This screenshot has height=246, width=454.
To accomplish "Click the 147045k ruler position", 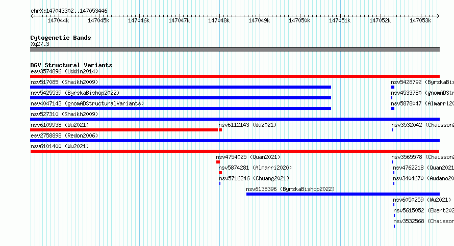I will coord(98,20).
